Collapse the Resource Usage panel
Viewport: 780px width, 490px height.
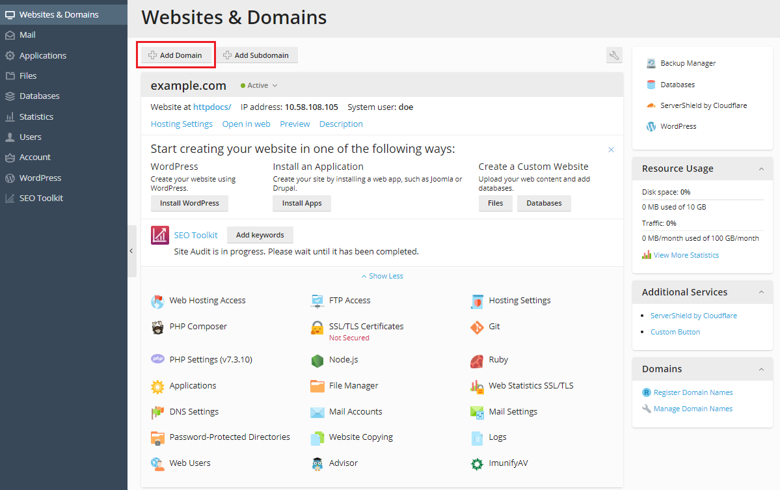tap(761, 169)
